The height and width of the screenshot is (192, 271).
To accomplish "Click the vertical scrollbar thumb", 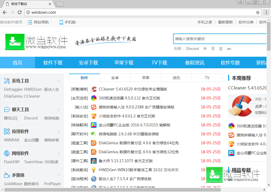I will (x=269, y=36).
